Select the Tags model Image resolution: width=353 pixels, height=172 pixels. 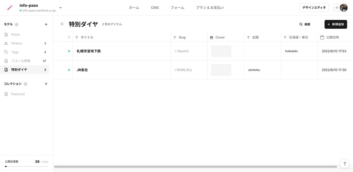click(x=24, y=52)
